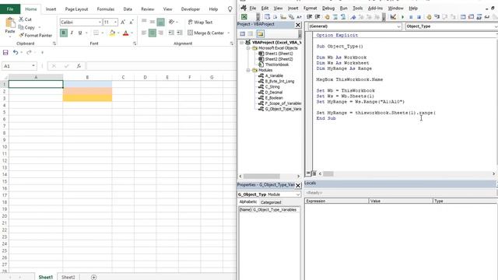Image resolution: width=498 pixels, height=280 pixels.
Task: Click View Code in Project panel
Action: (x=243, y=33)
